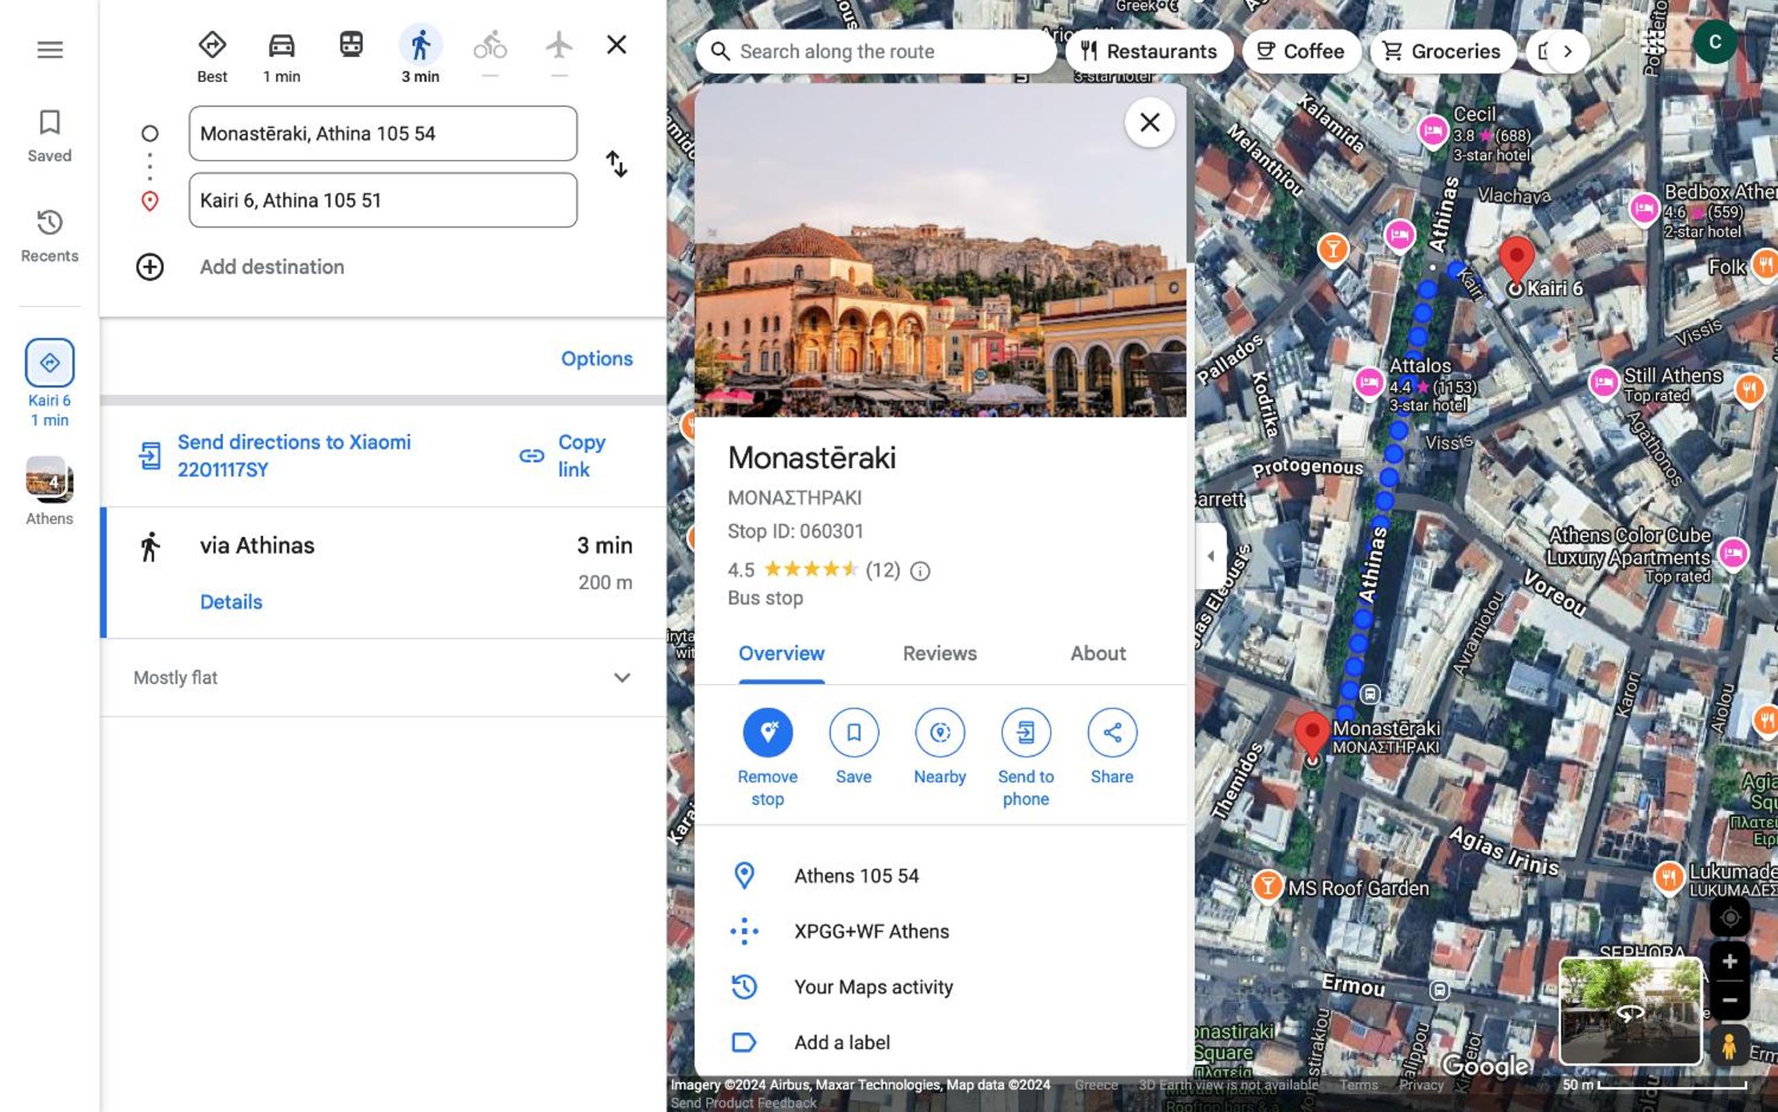Switch to the About tab
Image resolution: width=1778 pixels, height=1112 pixels.
pyautogui.click(x=1097, y=653)
